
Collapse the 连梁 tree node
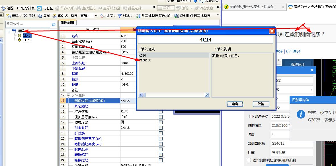(9, 31)
